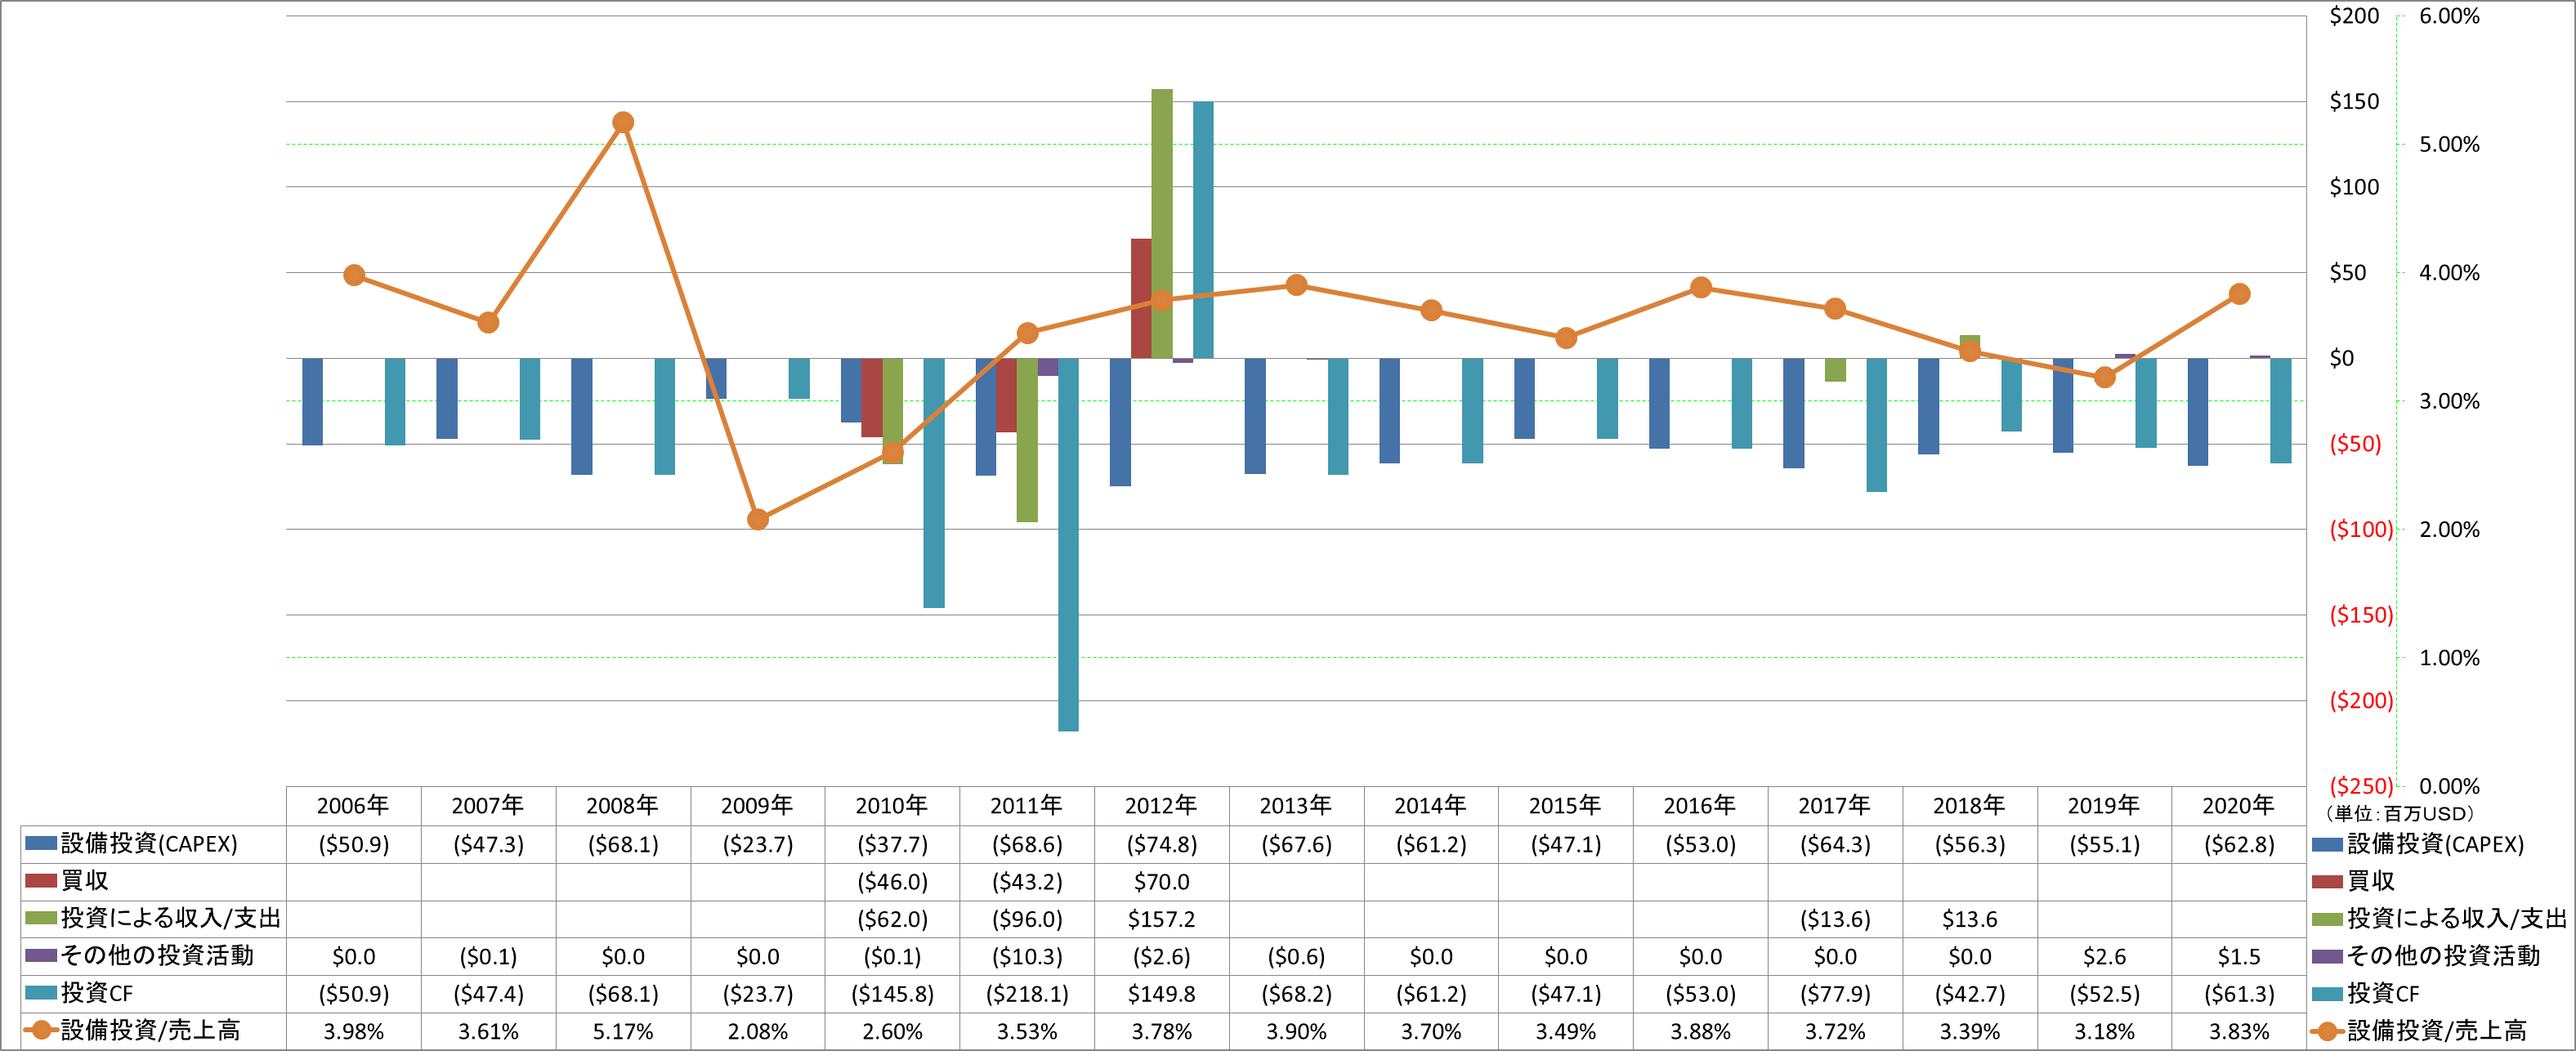This screenshot has height=1051, width=2576.
Task: Click the 2006年 column header
Action: tap(353, 805)
